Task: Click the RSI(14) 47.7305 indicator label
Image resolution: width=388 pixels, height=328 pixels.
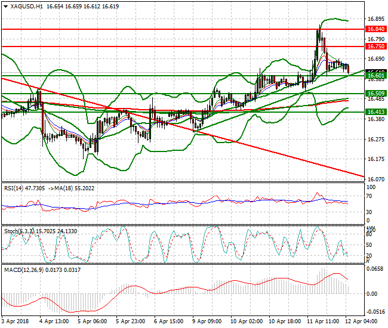Action: point(24,188)
